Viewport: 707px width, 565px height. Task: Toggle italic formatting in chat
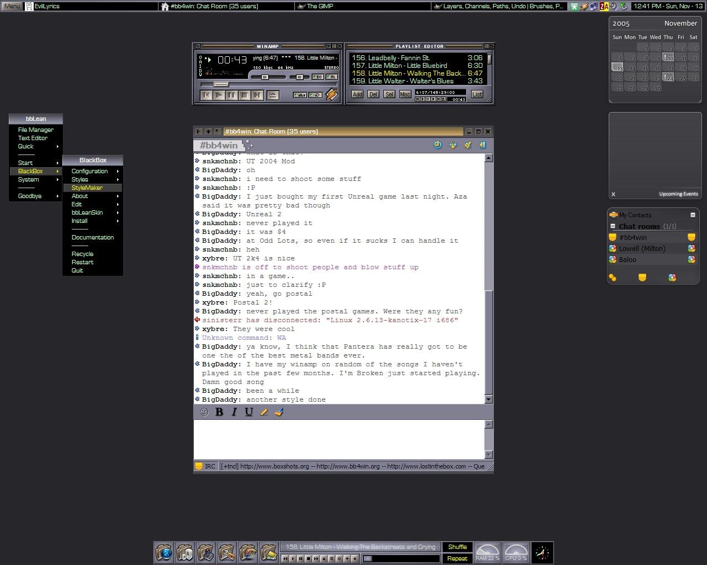pyautogui.click(x=234, y=412)
